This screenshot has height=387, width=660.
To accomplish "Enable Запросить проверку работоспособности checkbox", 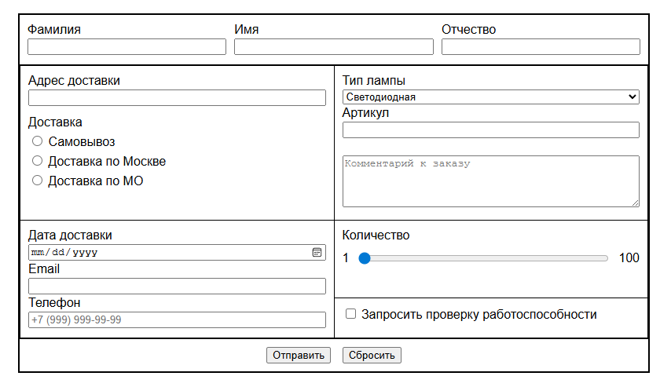I will (351, 314).
